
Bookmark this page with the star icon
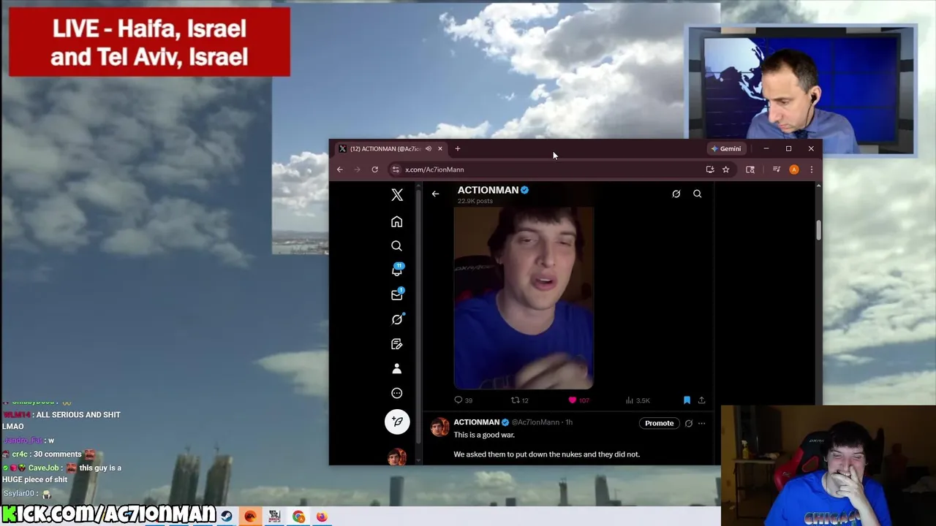pos(725,169)
